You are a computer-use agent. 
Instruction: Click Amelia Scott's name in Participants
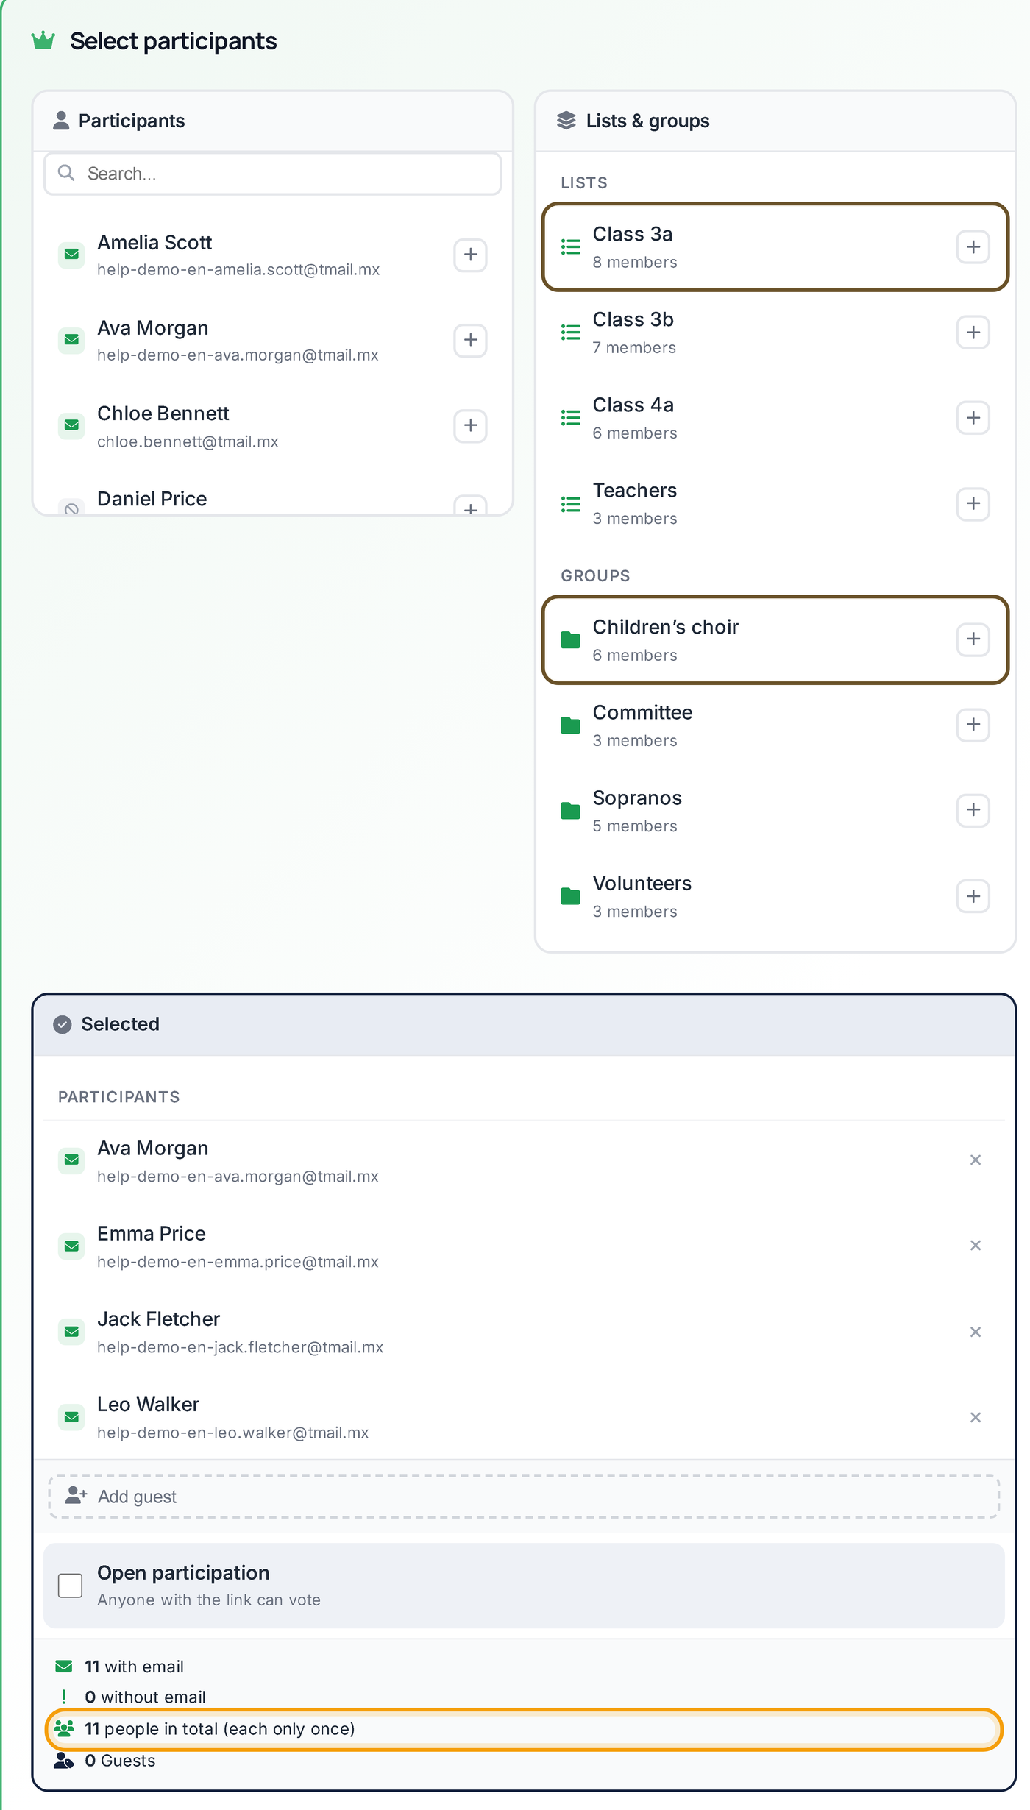[154, 242]
